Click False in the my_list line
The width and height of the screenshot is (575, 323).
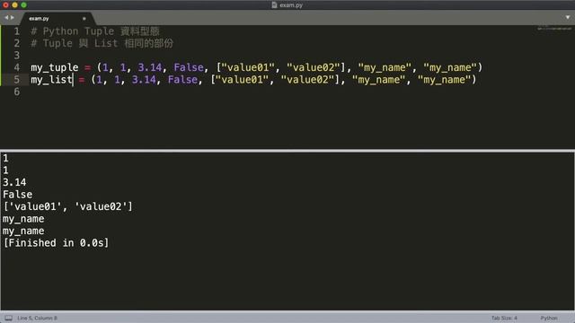[182, 80]
